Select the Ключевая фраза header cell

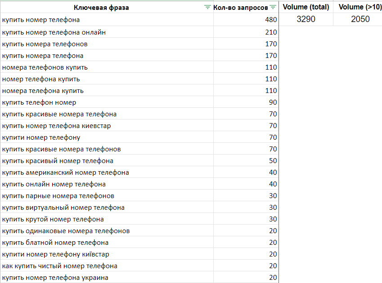[103, 7]
